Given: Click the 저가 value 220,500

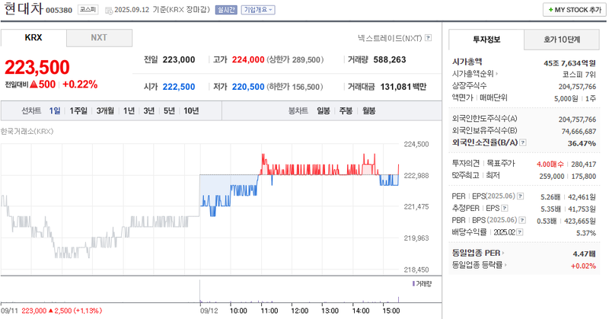Looking at the screenshot, I should (x=248, y=87).
